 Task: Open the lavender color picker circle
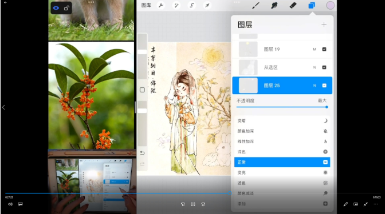tap(330, 5)
